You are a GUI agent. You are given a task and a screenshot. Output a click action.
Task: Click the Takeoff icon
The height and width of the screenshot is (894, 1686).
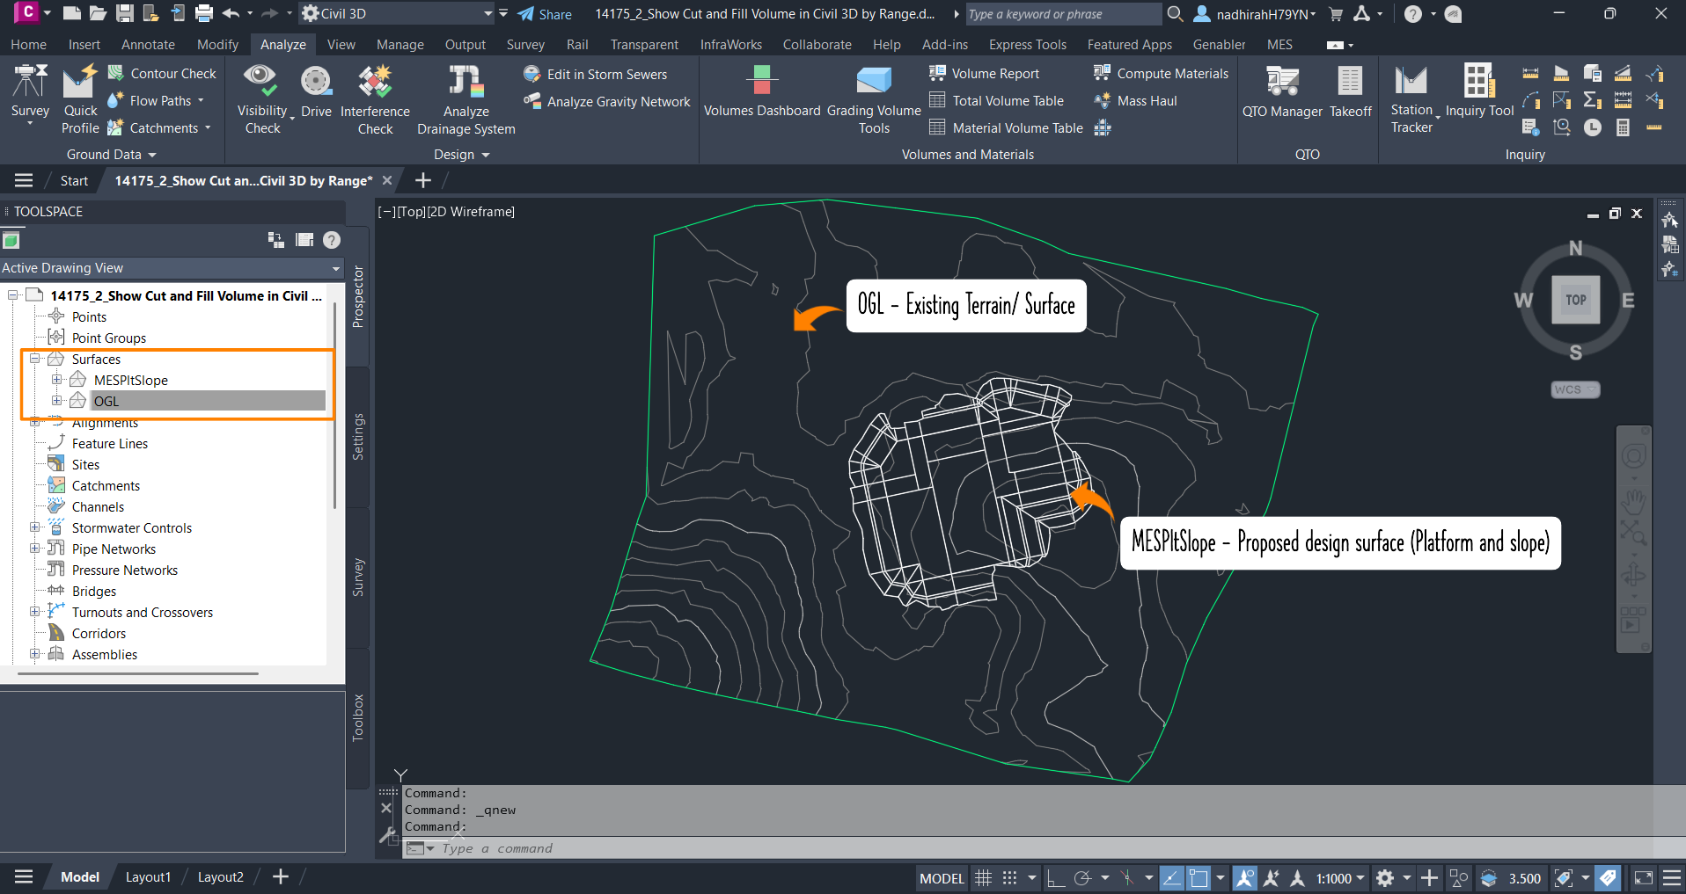coord(1350,92)
